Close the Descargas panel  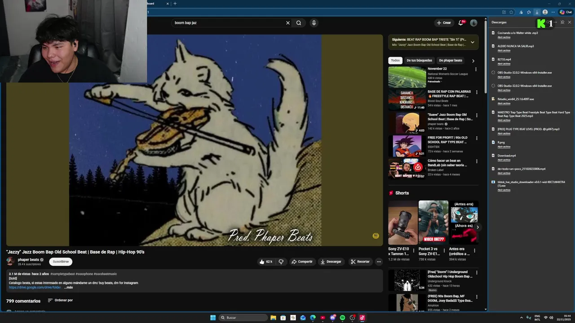(570, 22)
